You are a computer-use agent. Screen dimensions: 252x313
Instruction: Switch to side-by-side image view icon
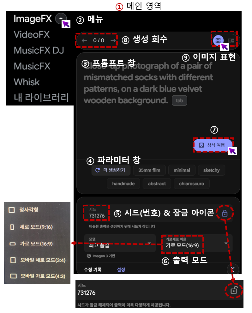[231, 40]
